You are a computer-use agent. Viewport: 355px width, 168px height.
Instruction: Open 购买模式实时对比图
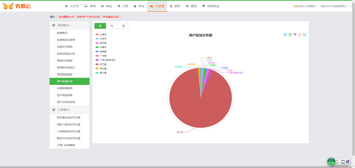pyautogui.click(x=69, y=118)
